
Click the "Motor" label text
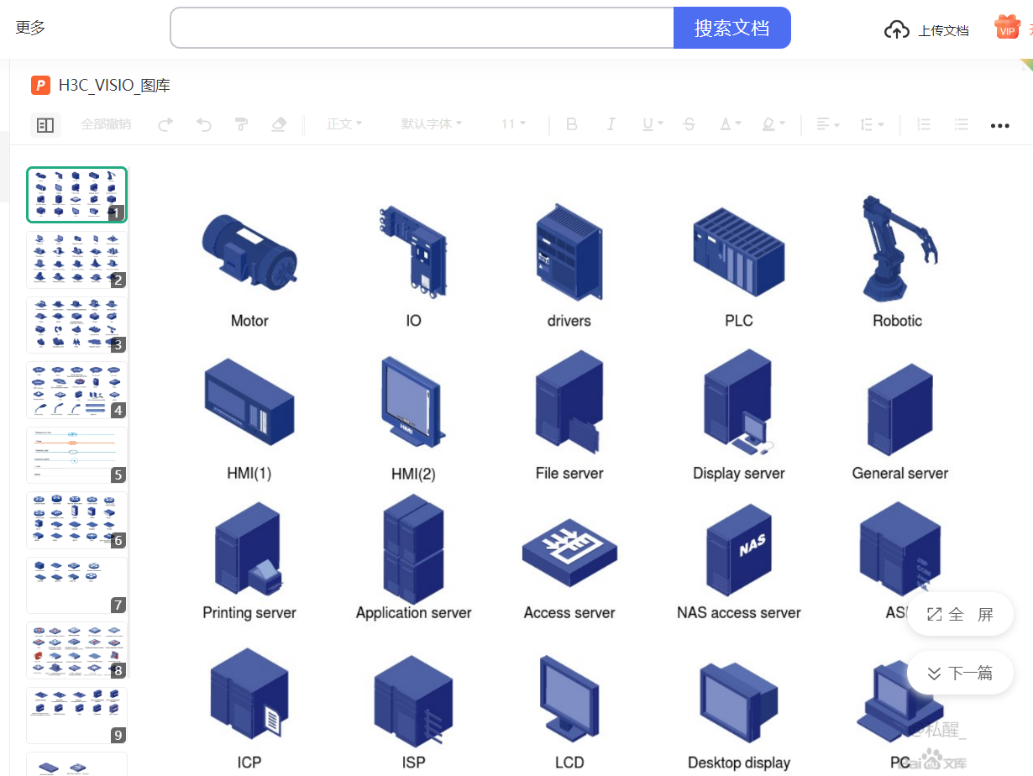tap(249, 321)
